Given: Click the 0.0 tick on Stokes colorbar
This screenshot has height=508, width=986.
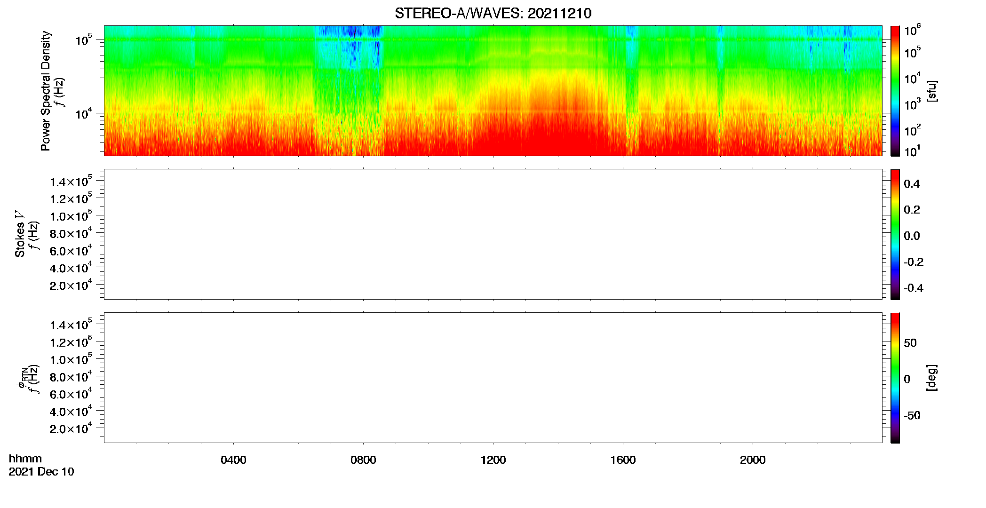Looking at the screenshot, I should [912, 236].
